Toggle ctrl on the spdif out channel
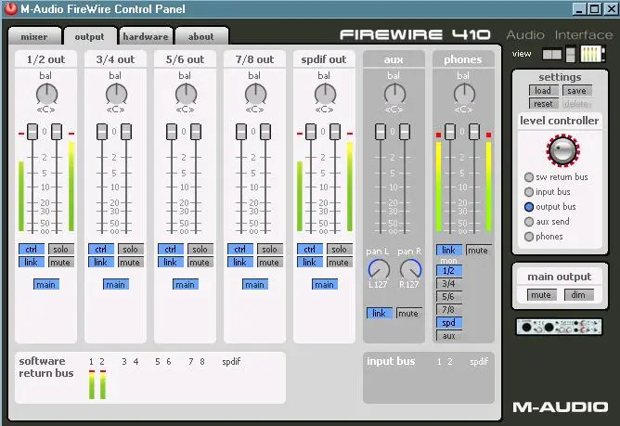 tap(310, 249)
